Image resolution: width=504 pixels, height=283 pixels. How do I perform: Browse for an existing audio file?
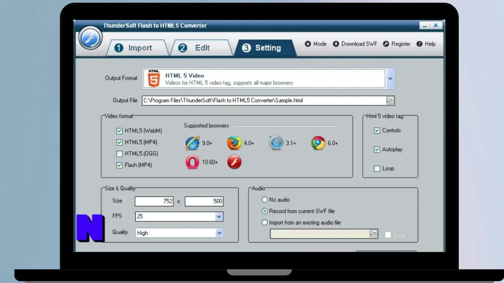[x=373, y=233]
